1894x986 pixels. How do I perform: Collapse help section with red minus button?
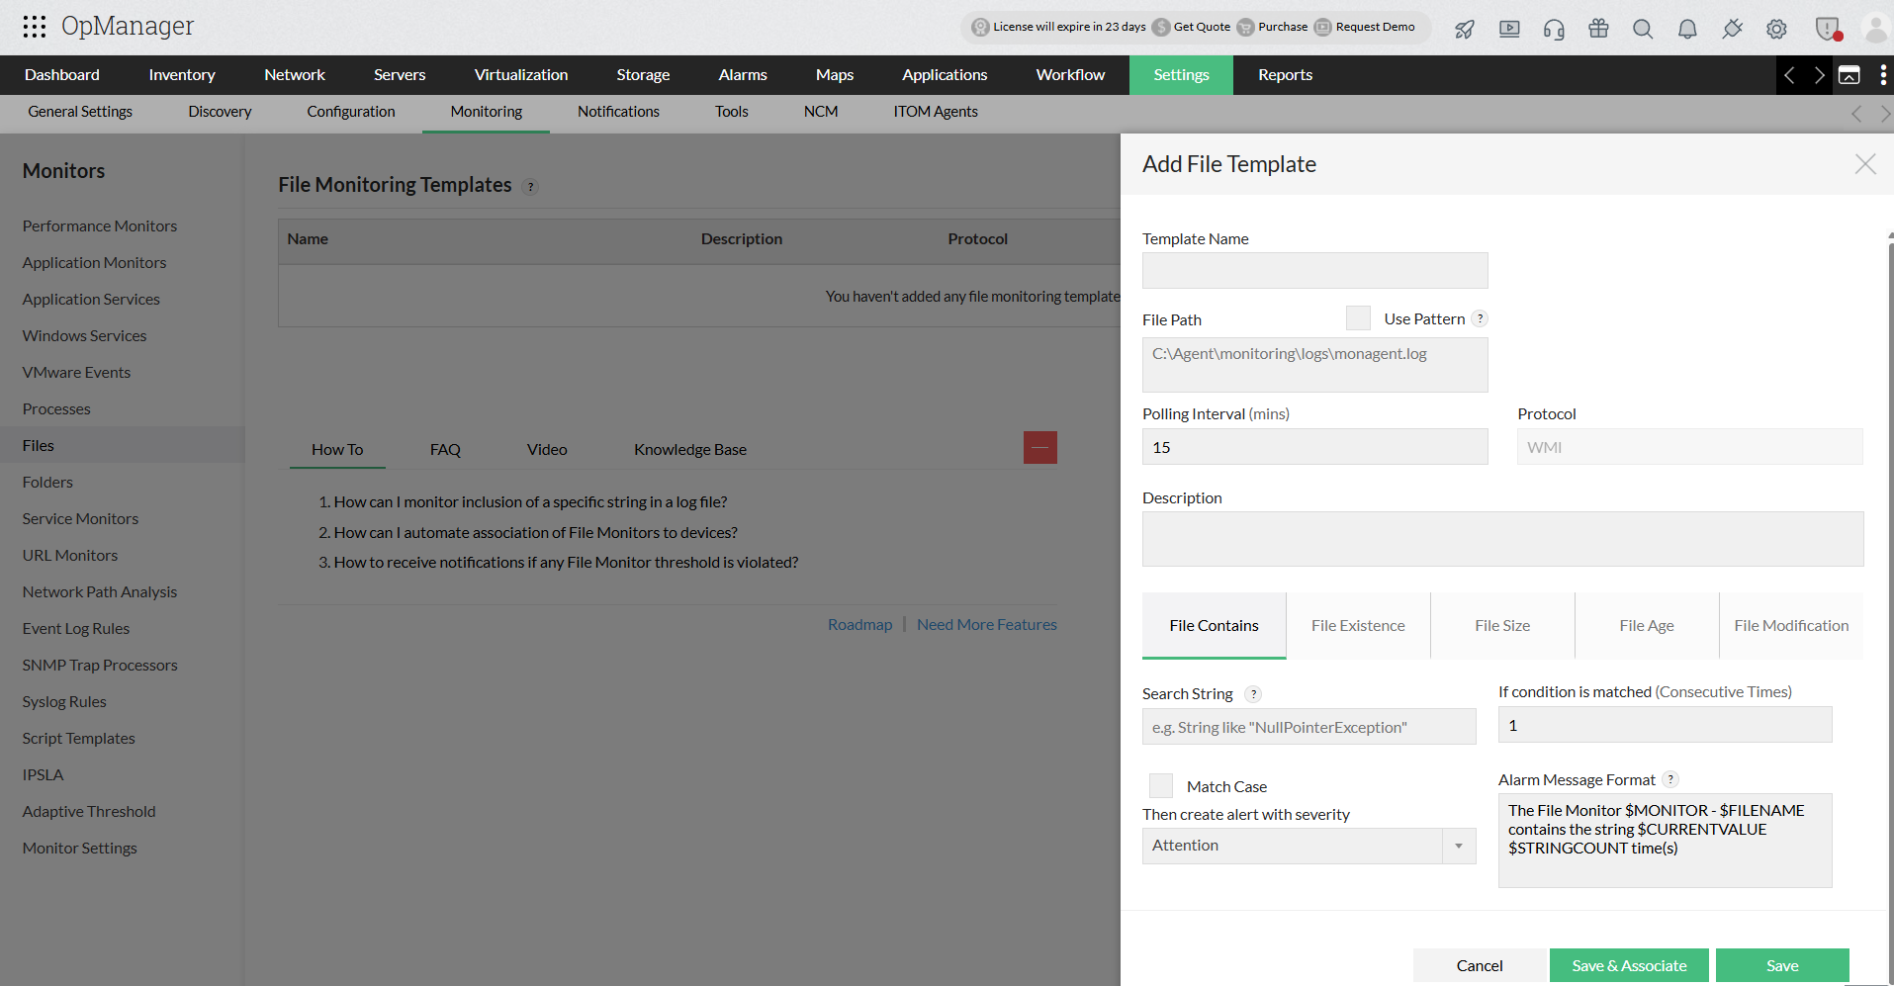[x=1040, y=447]
